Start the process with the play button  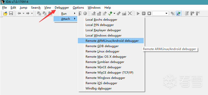[138, 13]
